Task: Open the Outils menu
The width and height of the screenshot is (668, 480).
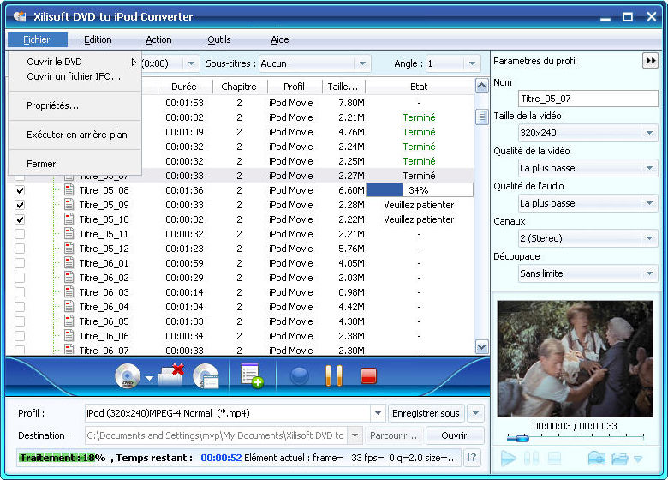Action: [219, 39]
